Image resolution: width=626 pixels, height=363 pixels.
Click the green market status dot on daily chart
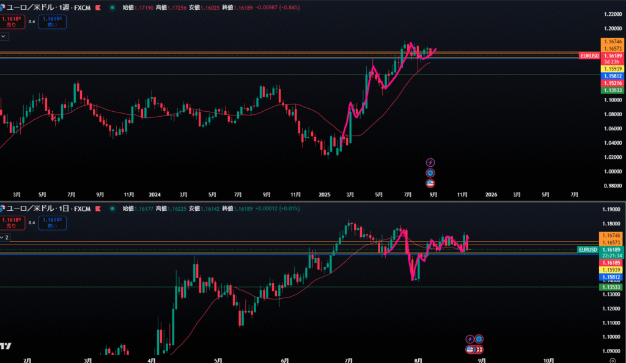point(112,208)
